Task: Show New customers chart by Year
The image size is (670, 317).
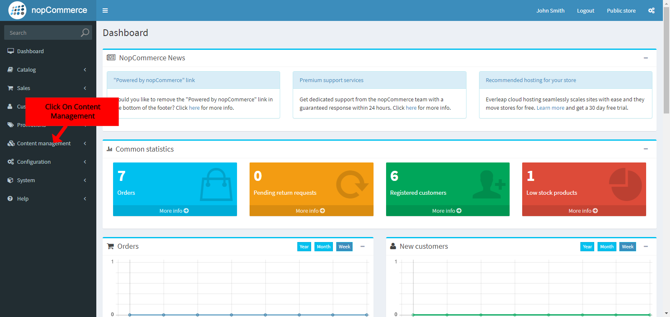Action: [587, 247]
